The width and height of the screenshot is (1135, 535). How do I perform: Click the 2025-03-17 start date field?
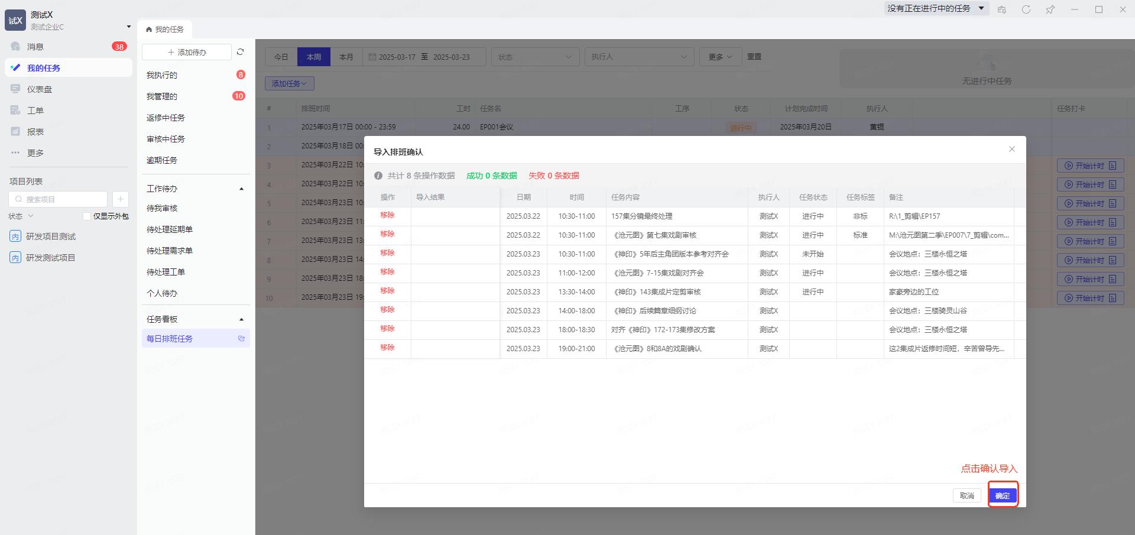tap(397, 57)
